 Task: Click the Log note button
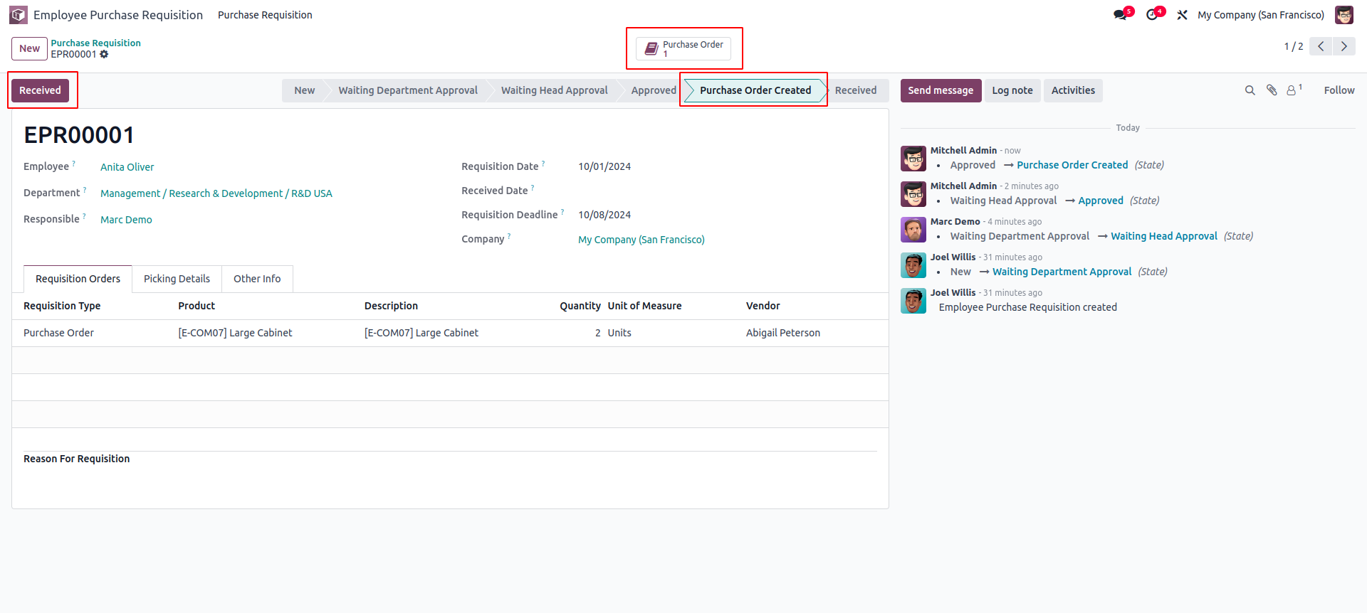[1012, 90]
